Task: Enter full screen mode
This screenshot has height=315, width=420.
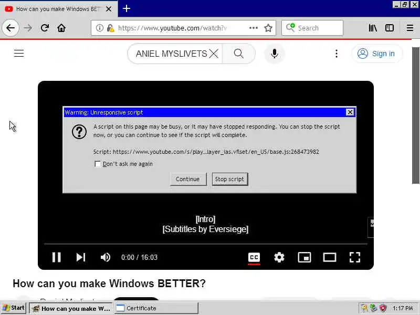Action: point(355,257)
